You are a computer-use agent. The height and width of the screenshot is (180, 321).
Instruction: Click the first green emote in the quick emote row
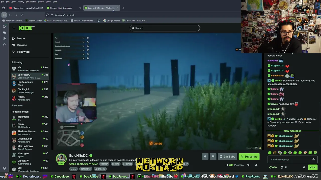[270, 153]
